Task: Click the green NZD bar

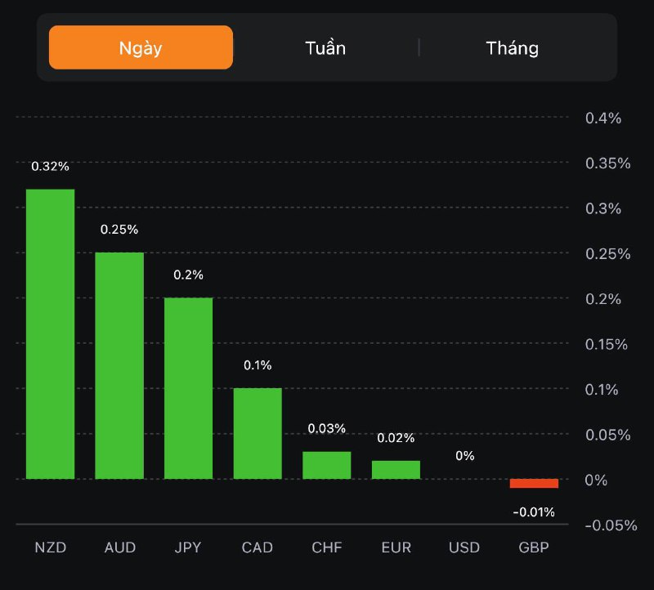Action: [x=50, y=333]
